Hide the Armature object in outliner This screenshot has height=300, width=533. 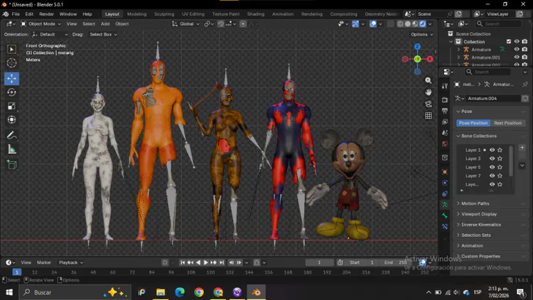pos(517,49)
